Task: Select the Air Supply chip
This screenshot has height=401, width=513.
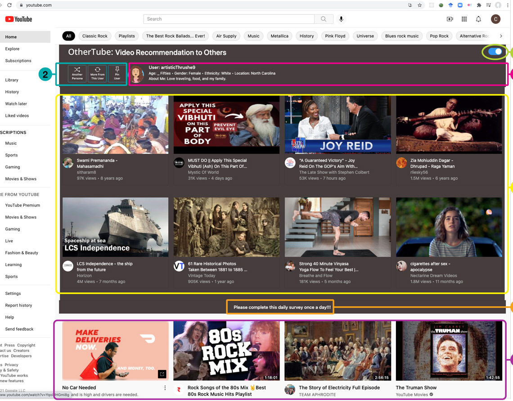Action: (x=226, y=36)
